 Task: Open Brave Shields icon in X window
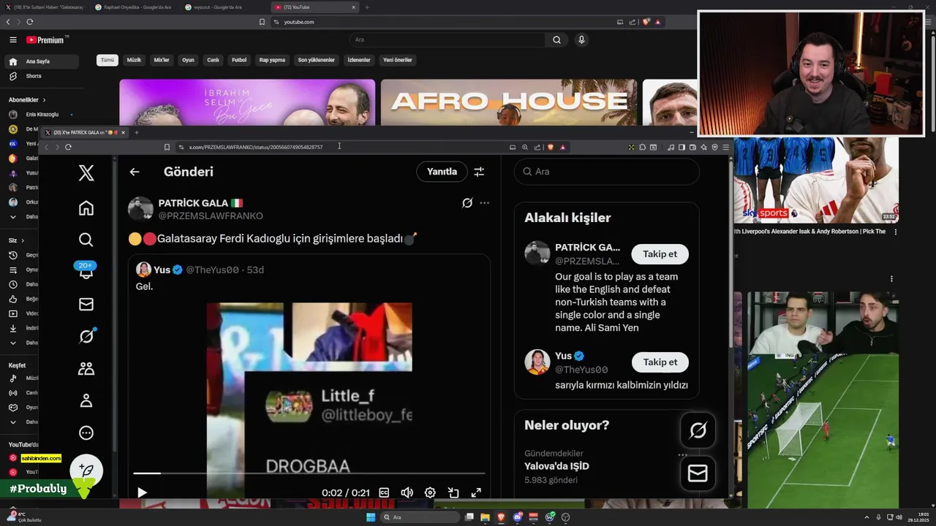[x=550, y=147]
